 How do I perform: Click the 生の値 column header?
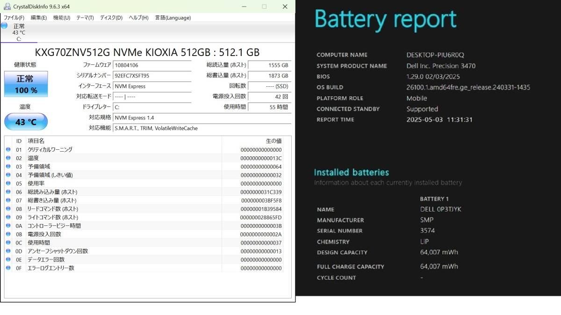[x=273, y=141]
